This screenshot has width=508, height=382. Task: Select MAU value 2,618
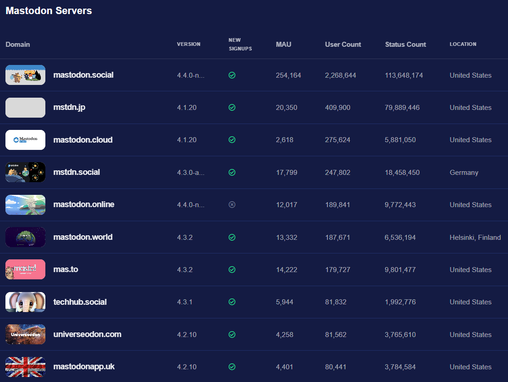pyautogui.click(x=284, y=140)
